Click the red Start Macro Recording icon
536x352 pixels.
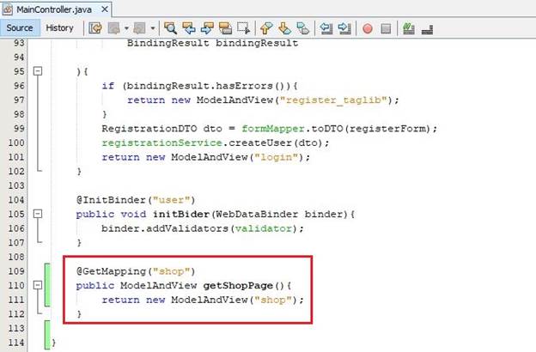[x=368, y=28]
